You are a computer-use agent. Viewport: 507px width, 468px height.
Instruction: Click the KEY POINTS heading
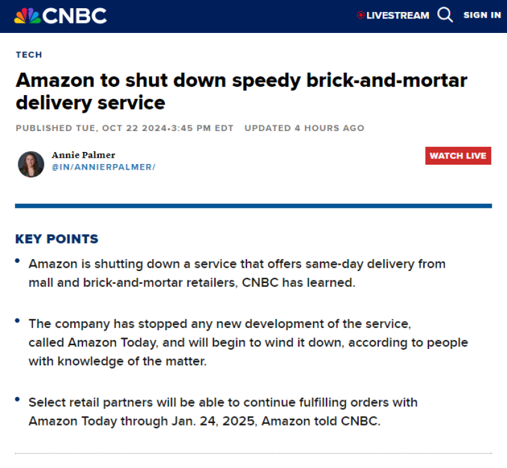pyautogui.click(x=57, y=239)
